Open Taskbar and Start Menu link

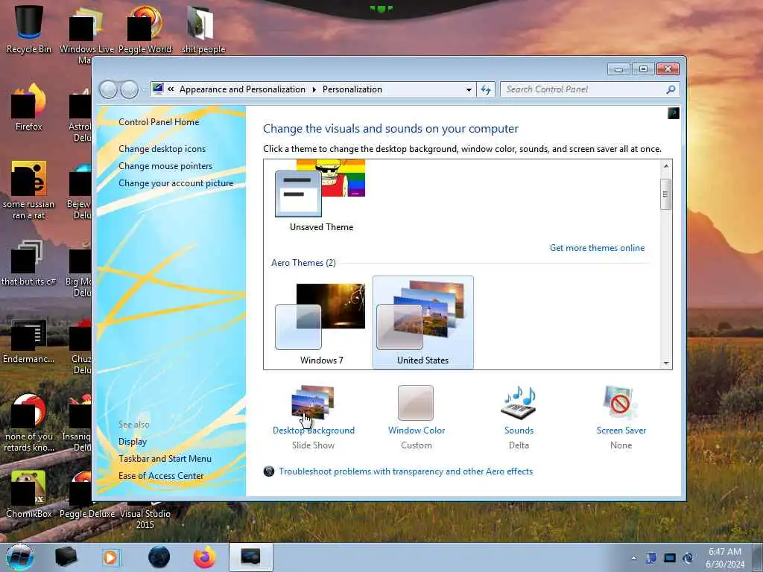pos(165,459)
